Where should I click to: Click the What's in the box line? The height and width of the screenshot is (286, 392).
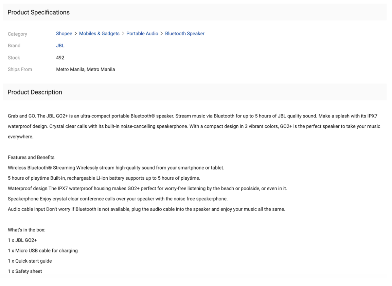pos(26,230)
